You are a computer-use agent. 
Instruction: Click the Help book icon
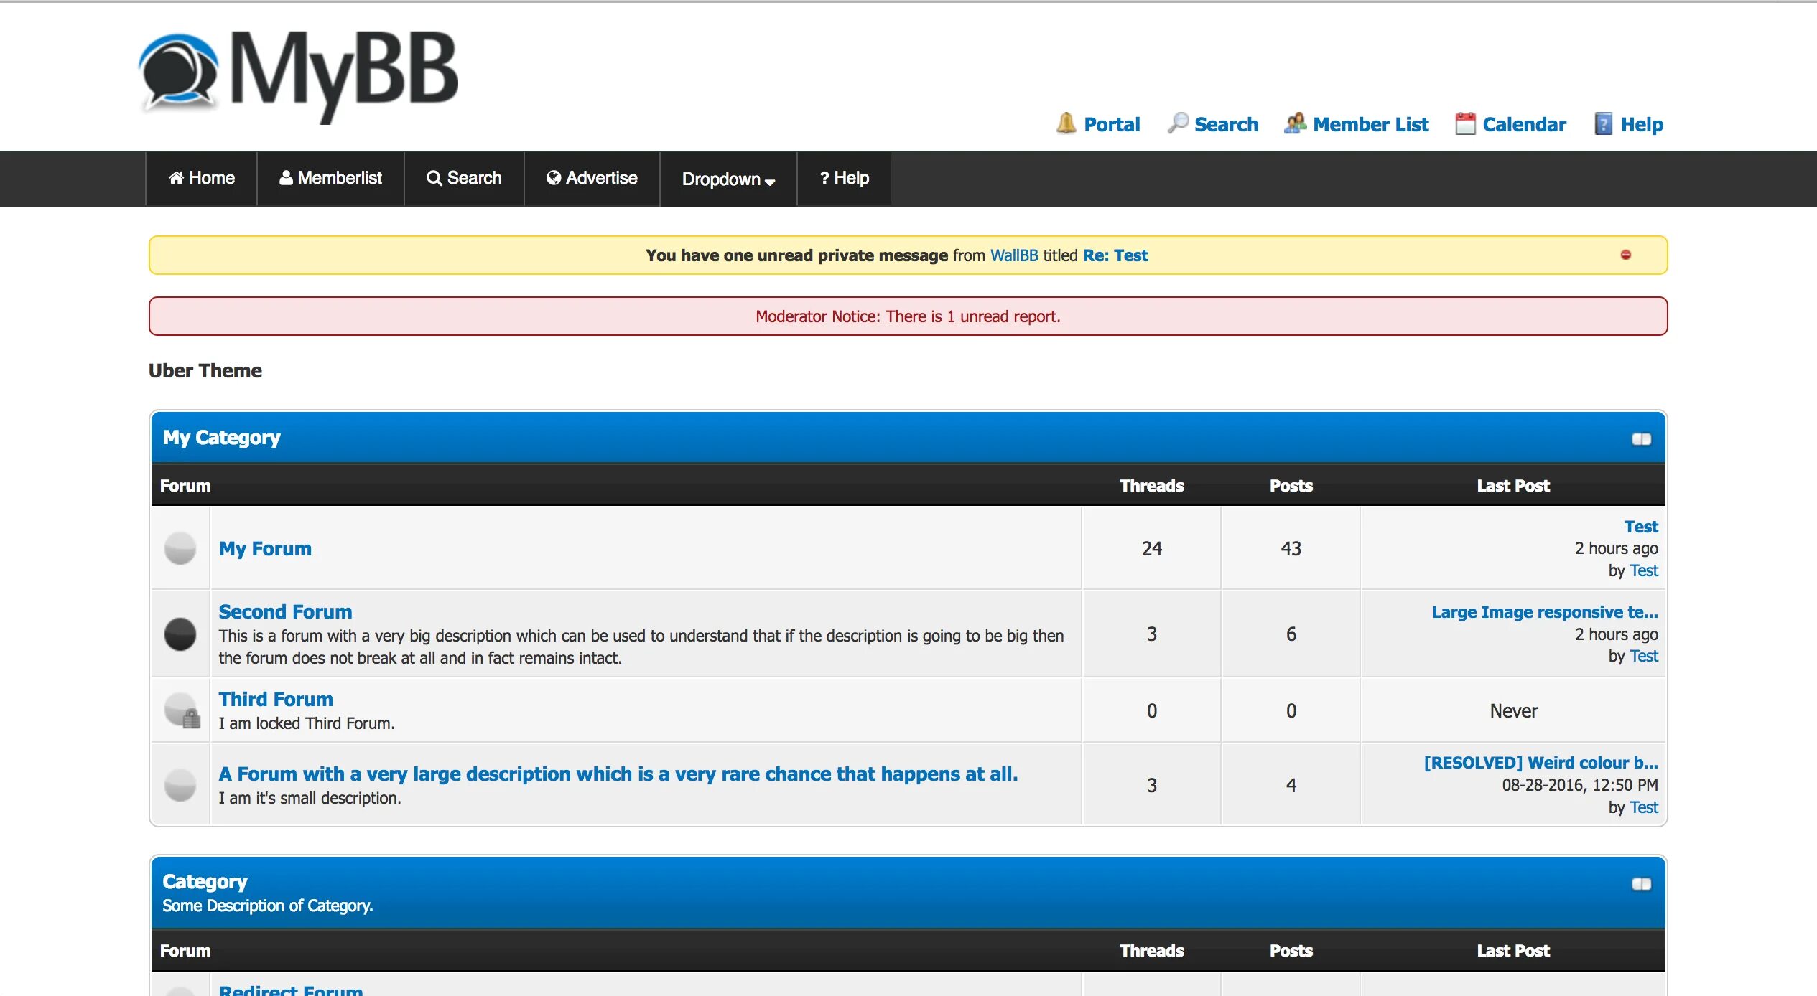1603,123
